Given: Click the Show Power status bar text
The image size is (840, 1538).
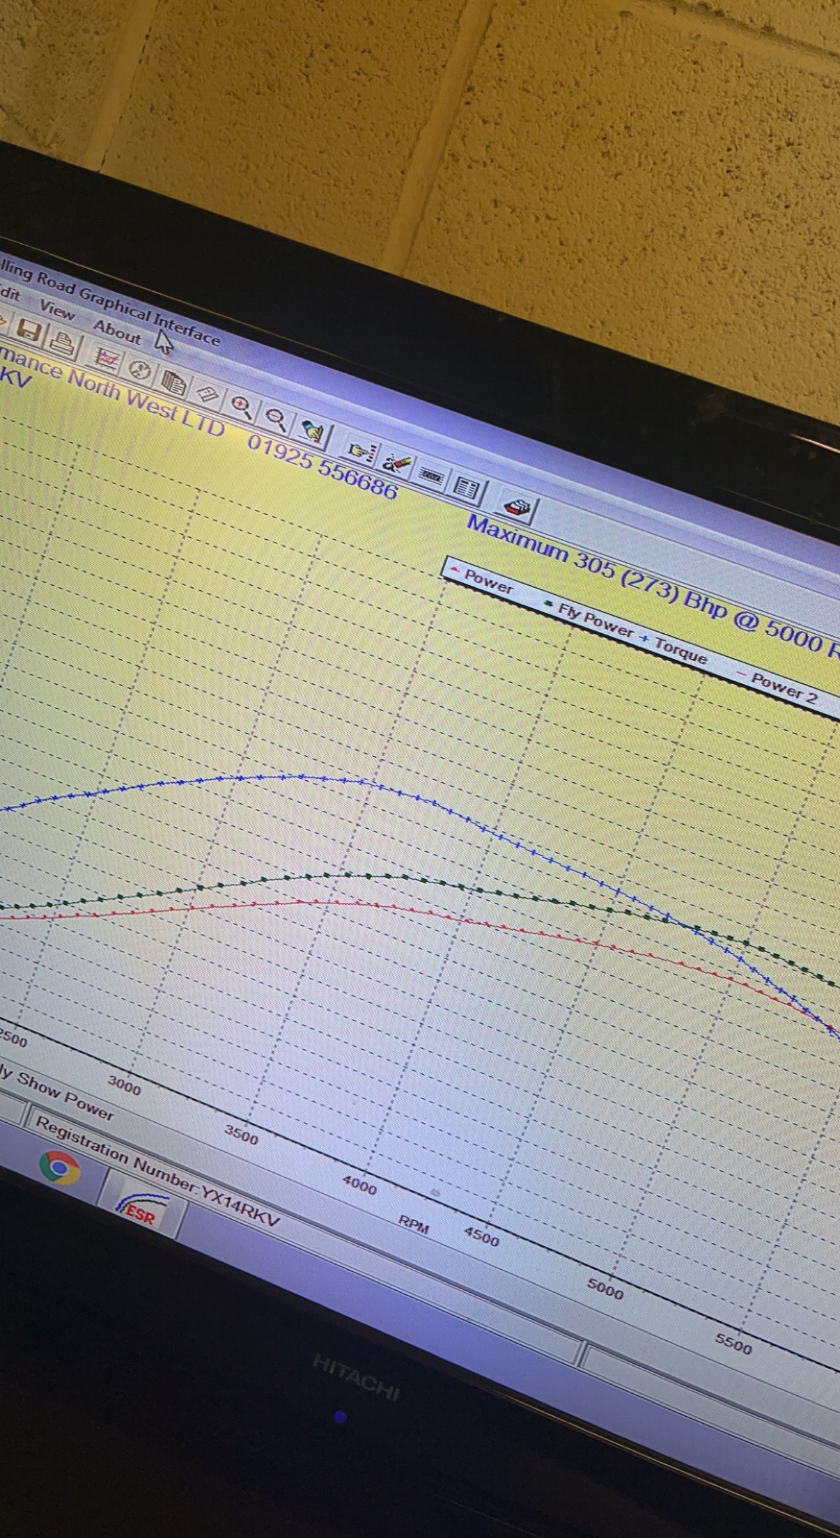Looking at the screenshot, I should click(65, 1095).
